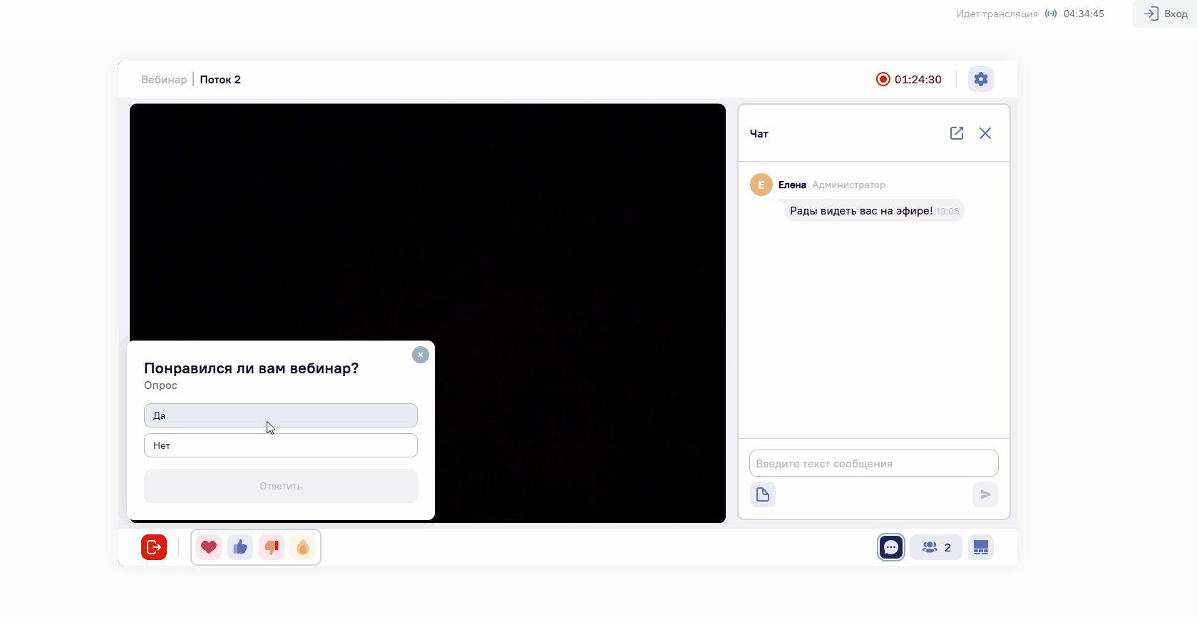Click the red exit webinar button

(x=154, y=547)
